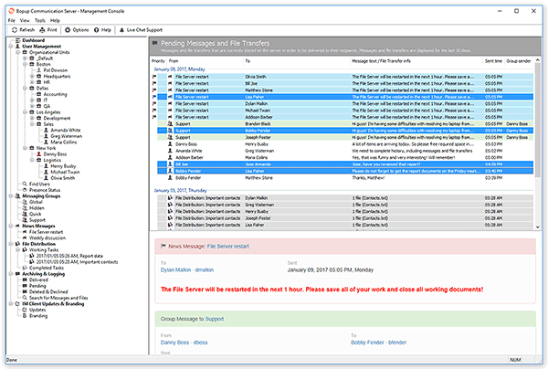Click the Dylan Malkin - dmalkin link
548x369 pixels.
187,270
